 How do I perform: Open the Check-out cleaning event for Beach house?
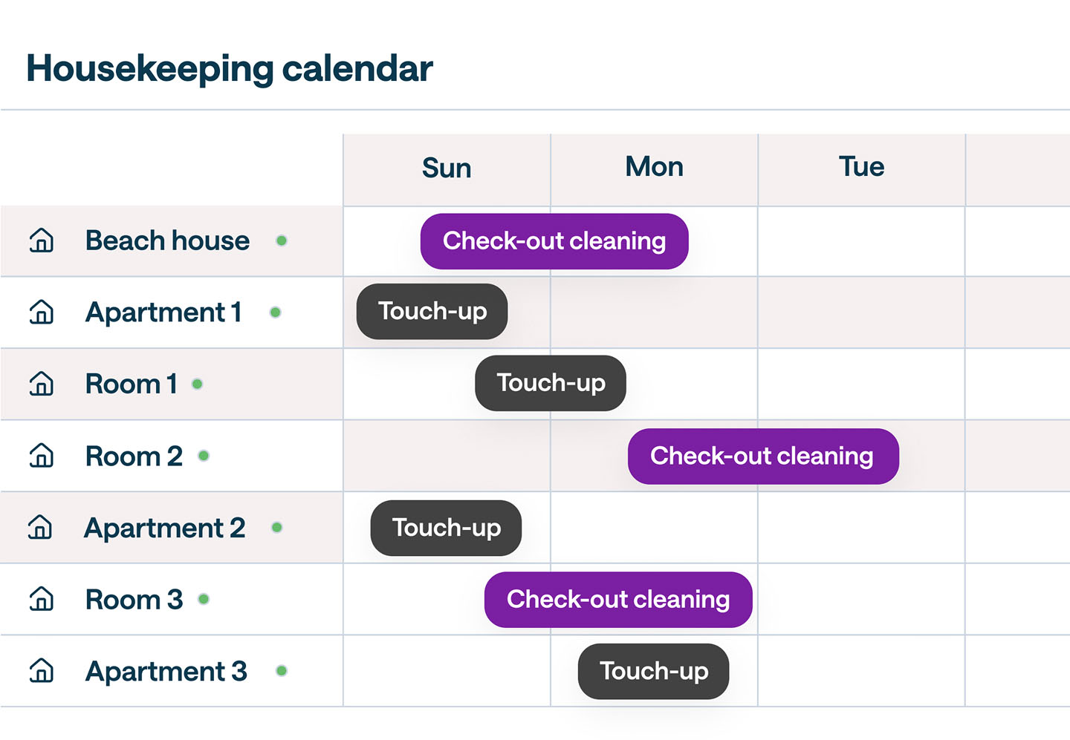(x=554, y=240)
